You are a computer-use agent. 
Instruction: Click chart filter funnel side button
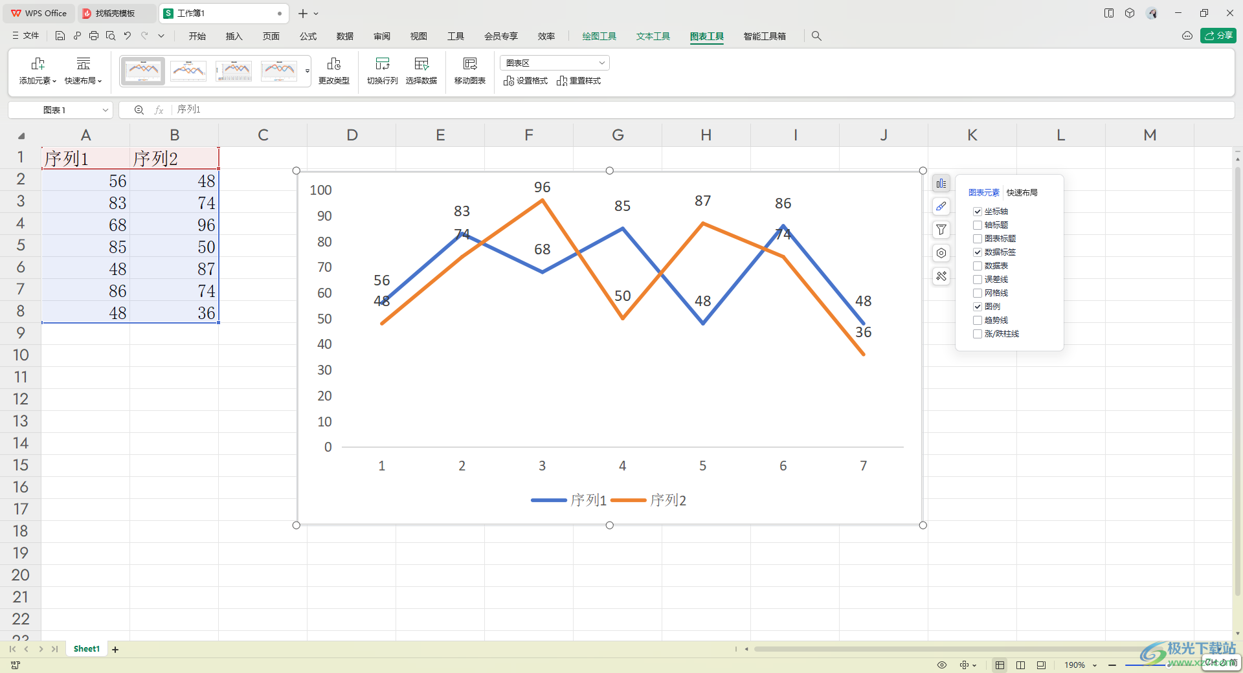(941, 230)
